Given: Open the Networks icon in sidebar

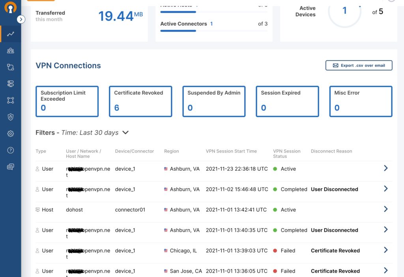Looking at the screenshot, I should coord(11,67).
